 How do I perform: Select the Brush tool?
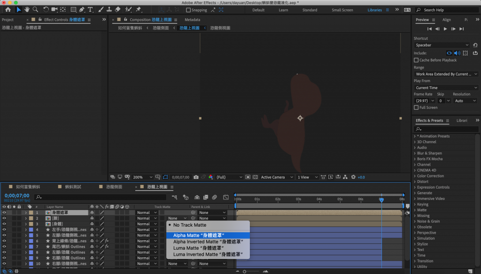(101, 9)
